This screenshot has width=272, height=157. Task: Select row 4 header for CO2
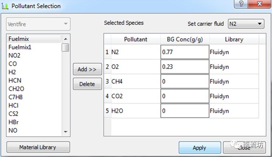coord(107,96)
